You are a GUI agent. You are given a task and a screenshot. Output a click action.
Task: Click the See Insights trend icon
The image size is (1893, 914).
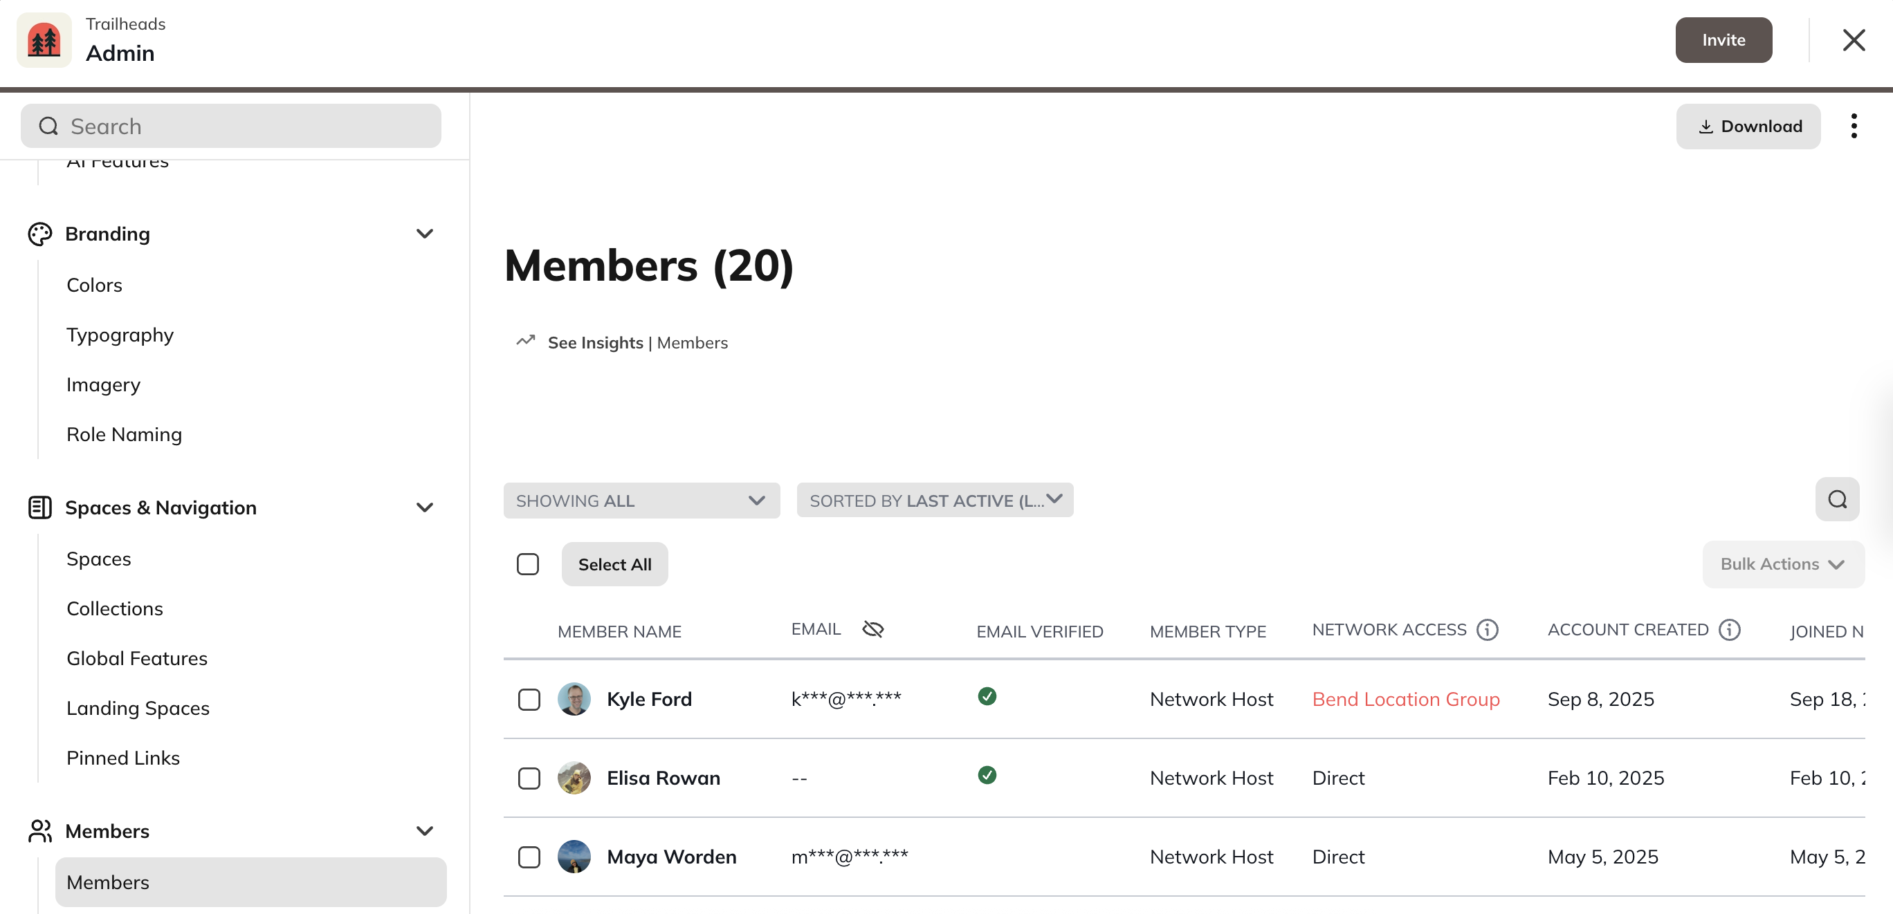point(524,342)
